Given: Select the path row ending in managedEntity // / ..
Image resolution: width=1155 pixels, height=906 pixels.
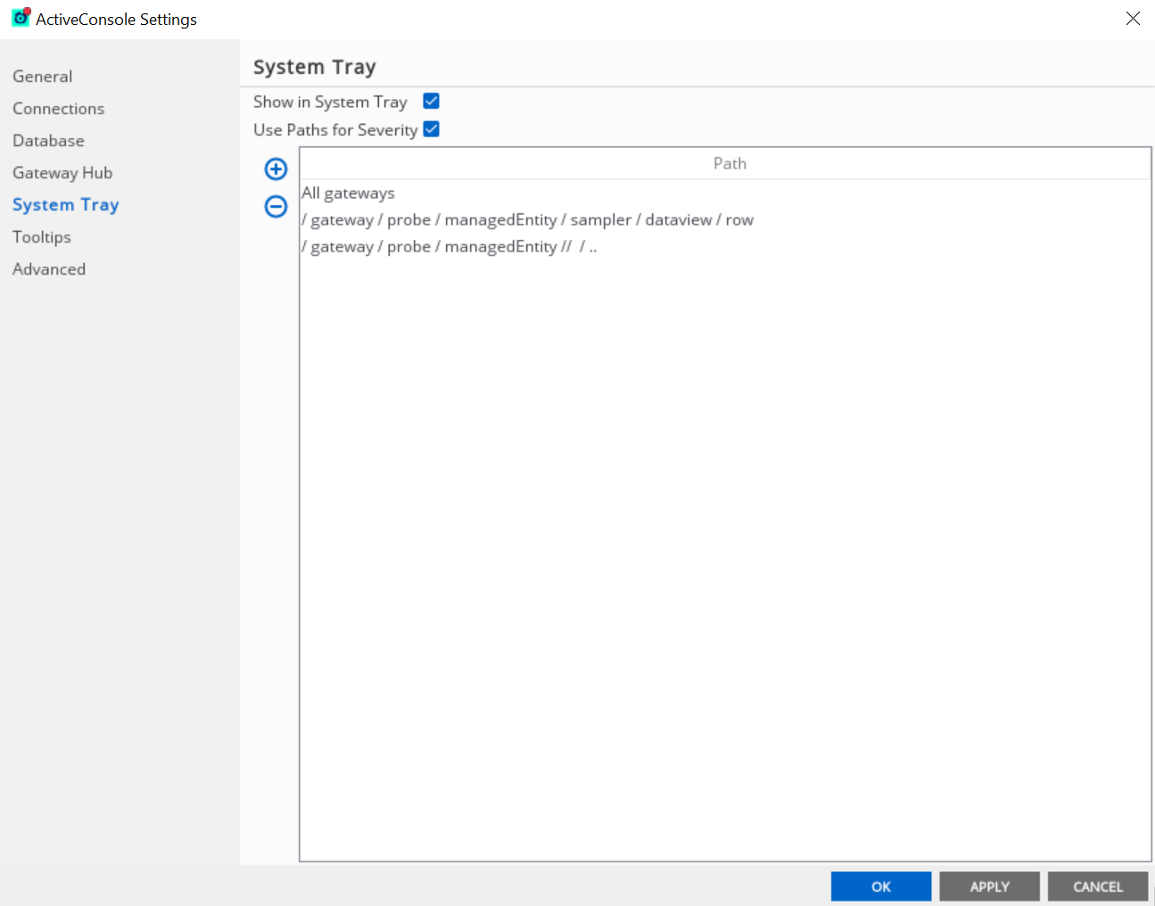Looking at the screenshot, I should [450, 247].
